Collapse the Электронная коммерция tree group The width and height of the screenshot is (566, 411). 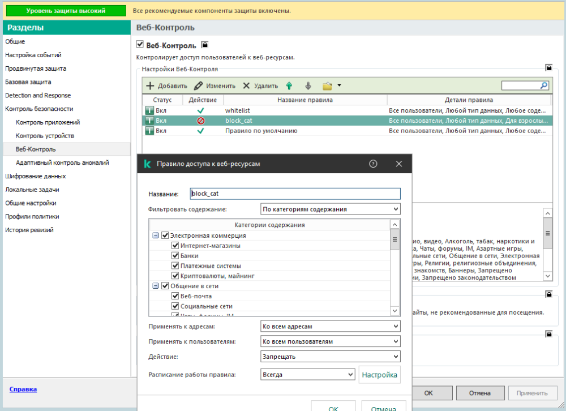pos(156,236)
